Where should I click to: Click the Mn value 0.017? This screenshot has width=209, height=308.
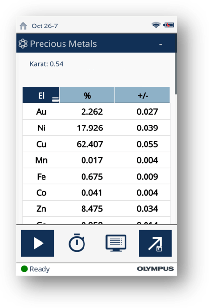[92, 160]
